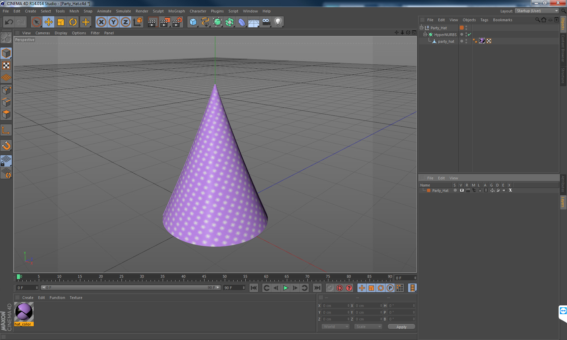Collapse the HyperNURBS tree item
The width and height of the screenshot is (567, 340).
tap(425, 35)
